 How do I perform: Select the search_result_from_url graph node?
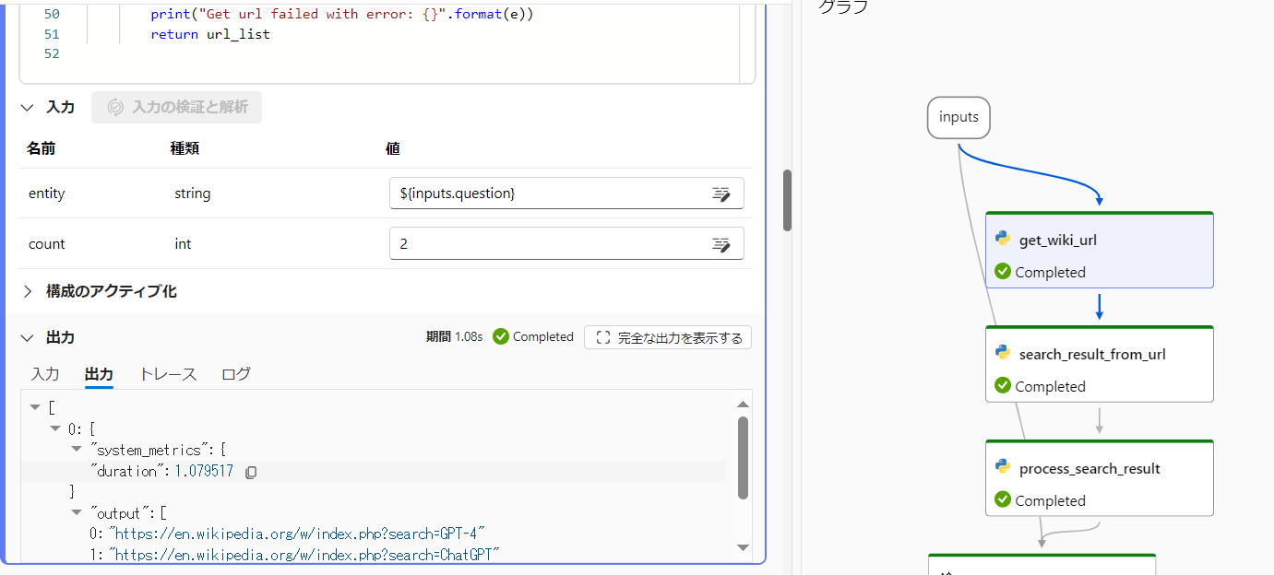[x=1100, y=364]
